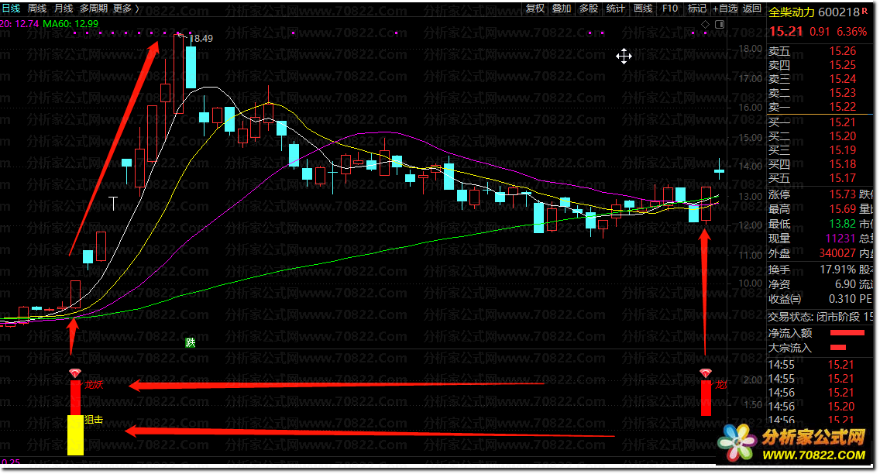The width and height of the screenshot is (880, 474).
Task: Click the 标记 mark button
Action: (696, 9)
